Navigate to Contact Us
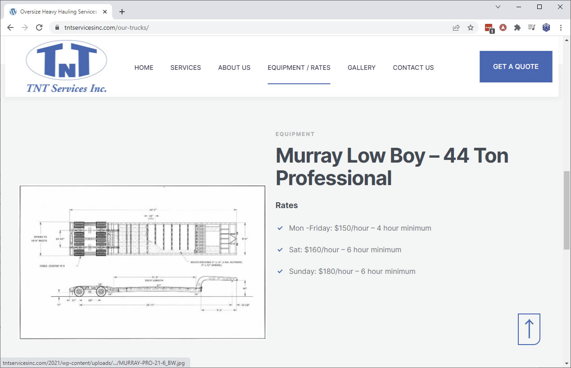The image size is (571, 368). (413, 68)
